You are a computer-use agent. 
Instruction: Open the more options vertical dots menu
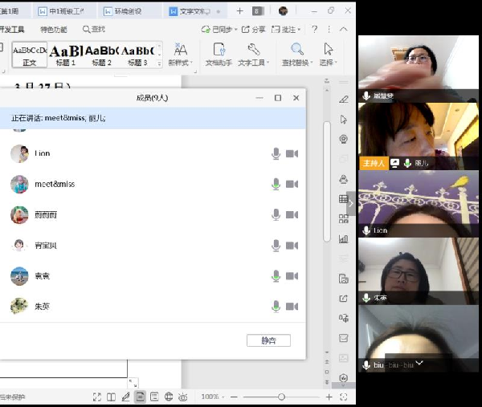(x=329, y=29)
